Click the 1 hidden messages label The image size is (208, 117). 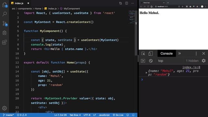coord(192,61)
